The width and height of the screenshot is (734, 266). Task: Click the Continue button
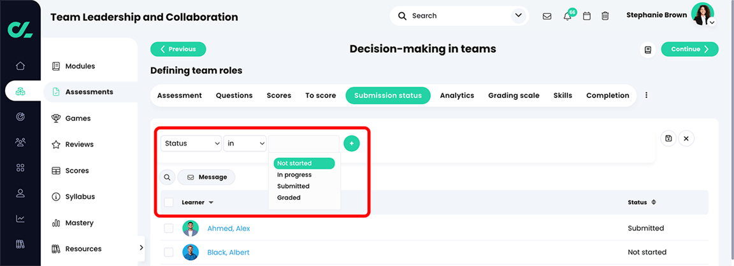(x=689, y=49)
